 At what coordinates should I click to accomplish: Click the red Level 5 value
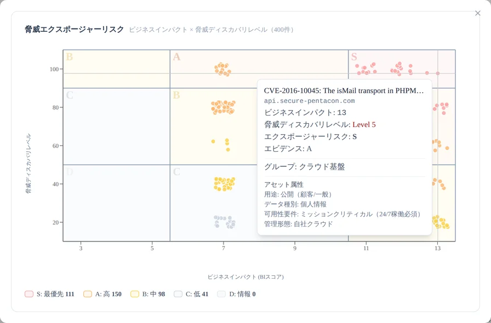tap(364, 125)
